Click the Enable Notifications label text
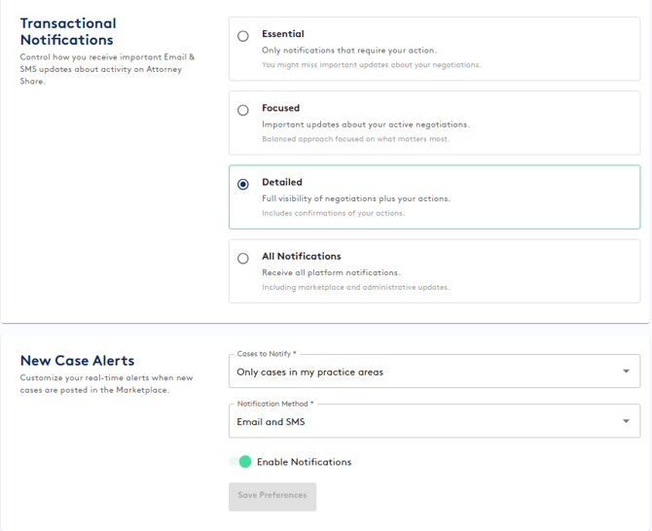 click(x=304, y=462)
